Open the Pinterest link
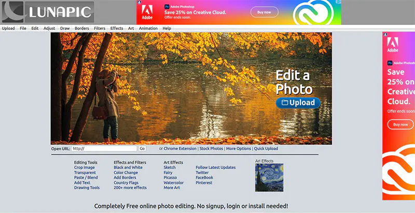The width and height of the screenshot is (415, 213). 204,182
